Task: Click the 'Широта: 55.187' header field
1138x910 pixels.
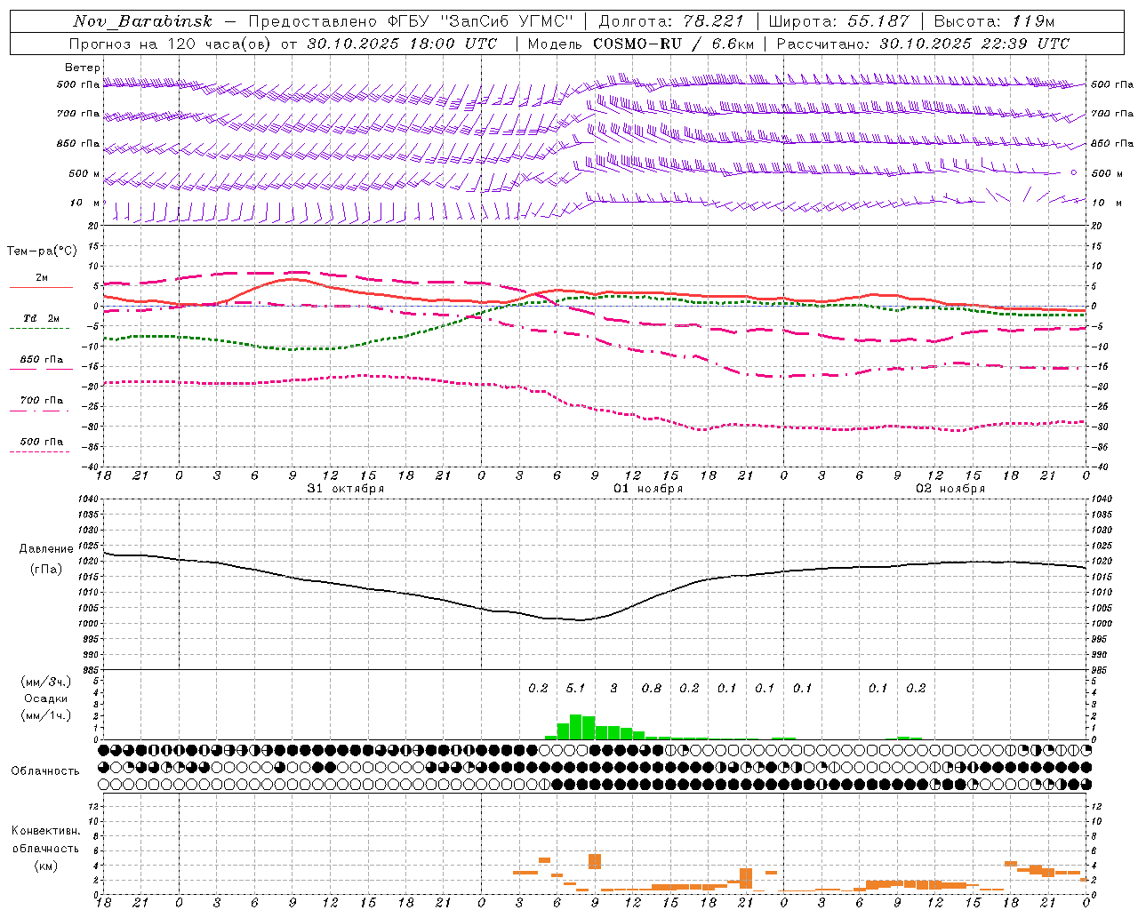Action: tap(838, 21)
